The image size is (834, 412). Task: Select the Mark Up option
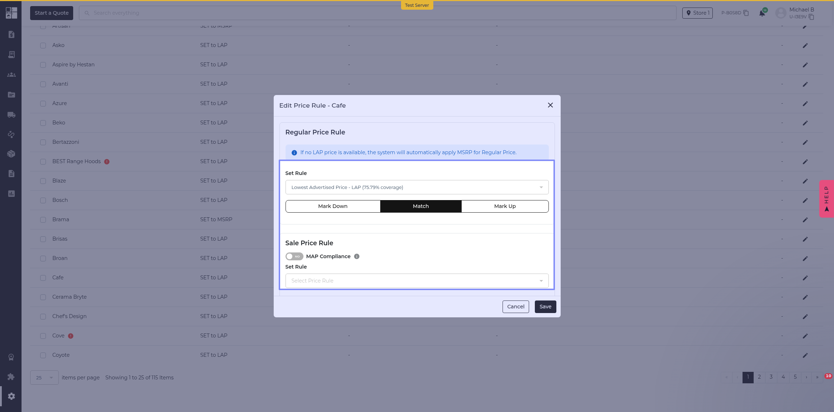pos(505,206)
